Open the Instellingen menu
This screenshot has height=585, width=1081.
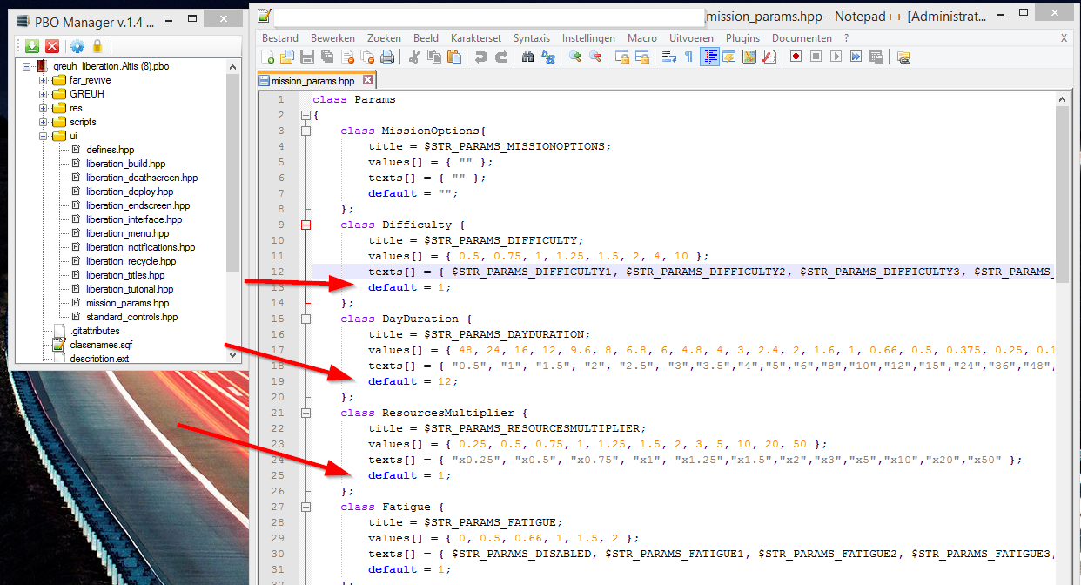588,38
